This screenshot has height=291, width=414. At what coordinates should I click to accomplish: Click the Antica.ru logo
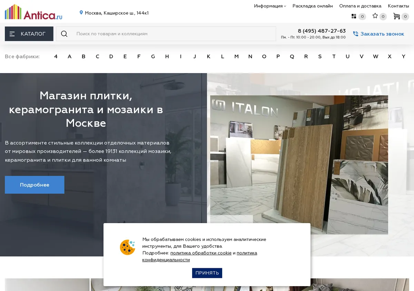point(33,12)
